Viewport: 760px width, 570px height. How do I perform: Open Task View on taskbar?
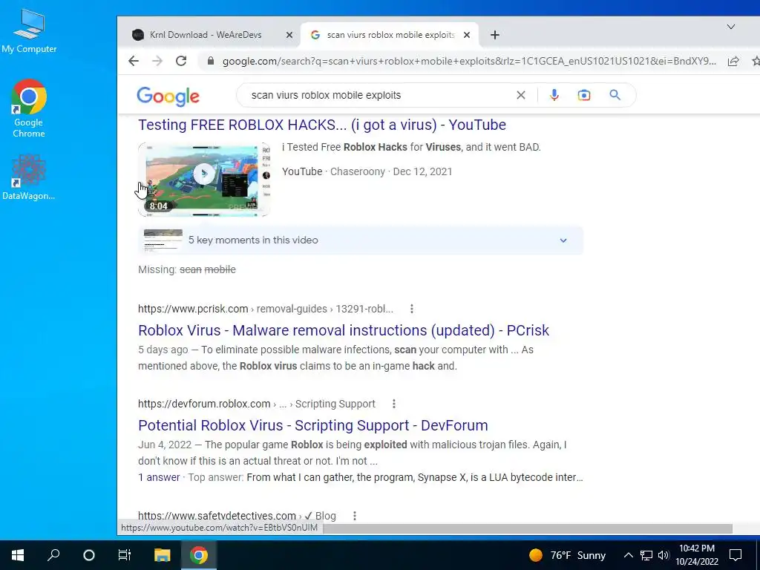[125, 555]
